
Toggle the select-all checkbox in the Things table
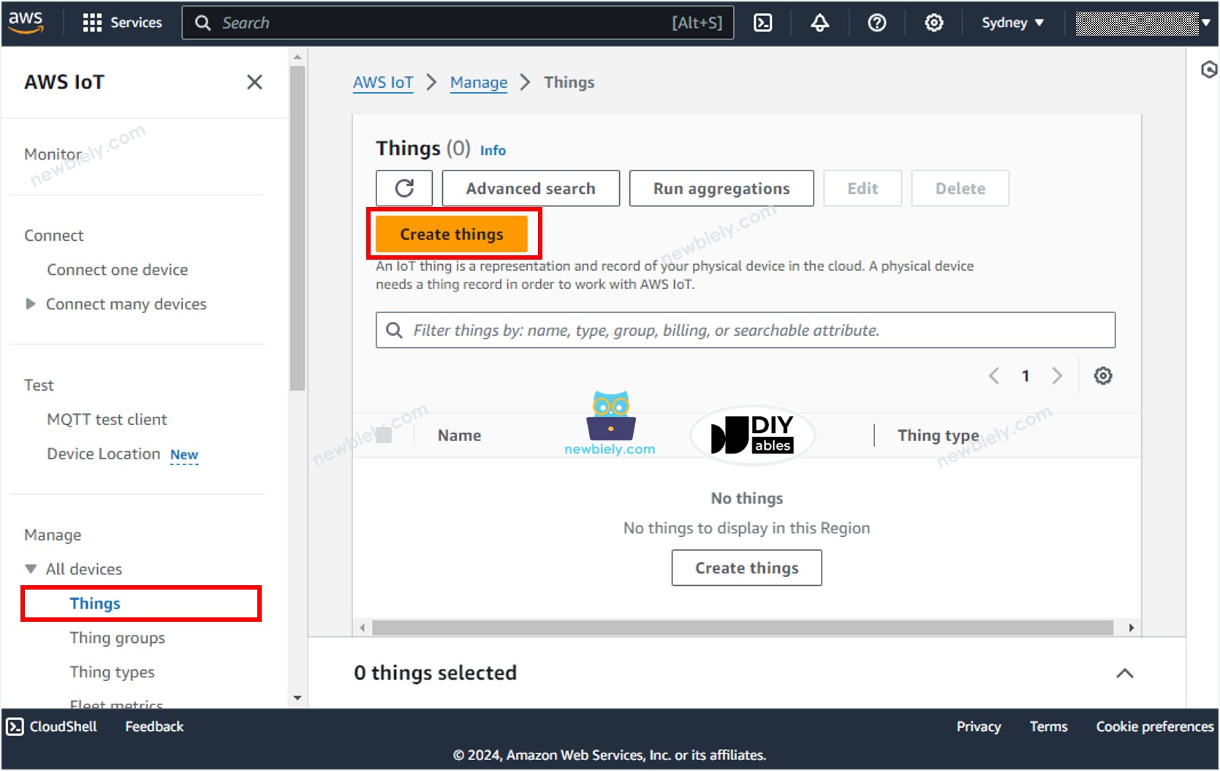[x=385, y=435]
